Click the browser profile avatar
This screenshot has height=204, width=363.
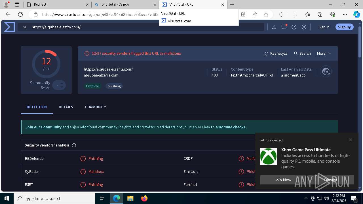(x=6, y=4)
